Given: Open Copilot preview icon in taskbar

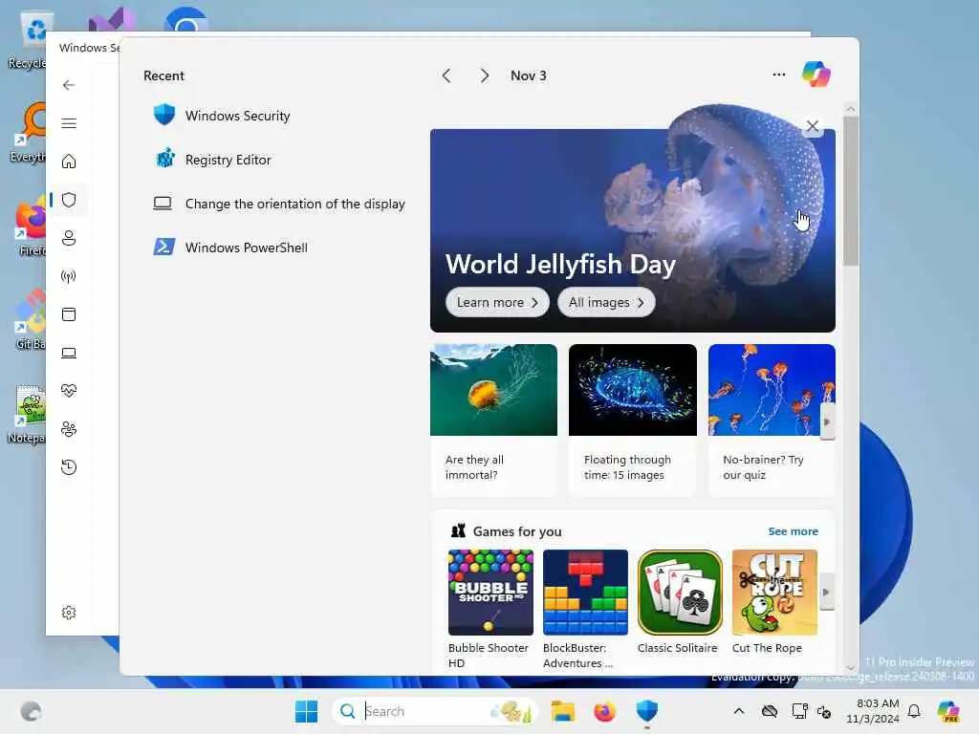Looking at the screenshot, I should [949, 711].
